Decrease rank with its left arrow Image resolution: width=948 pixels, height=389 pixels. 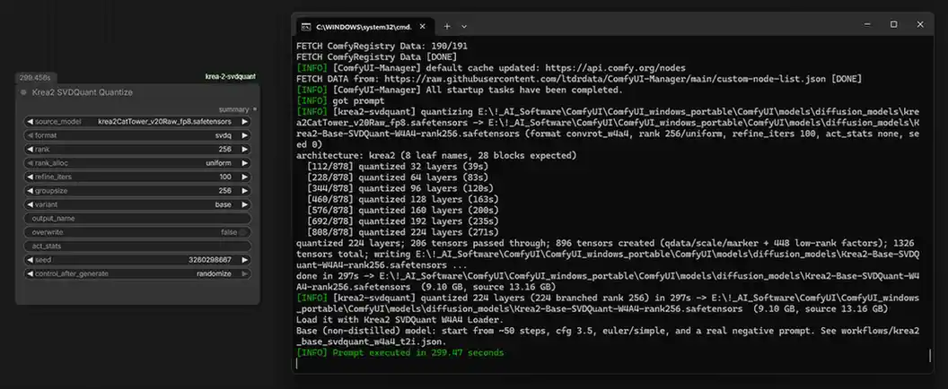(x=30, y=149)
